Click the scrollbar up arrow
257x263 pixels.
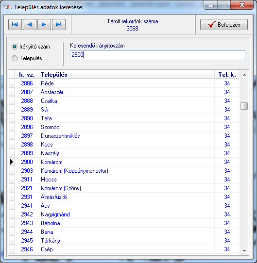click(x=244, y=75)
